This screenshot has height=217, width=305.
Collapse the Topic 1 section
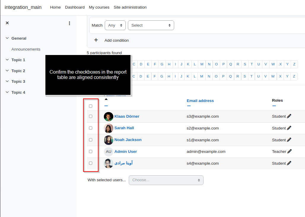[7, 60]
